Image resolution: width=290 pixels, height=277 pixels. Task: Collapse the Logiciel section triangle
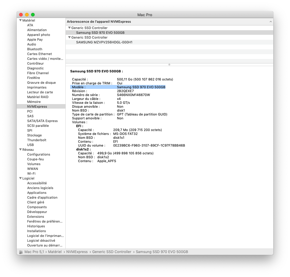20,178
